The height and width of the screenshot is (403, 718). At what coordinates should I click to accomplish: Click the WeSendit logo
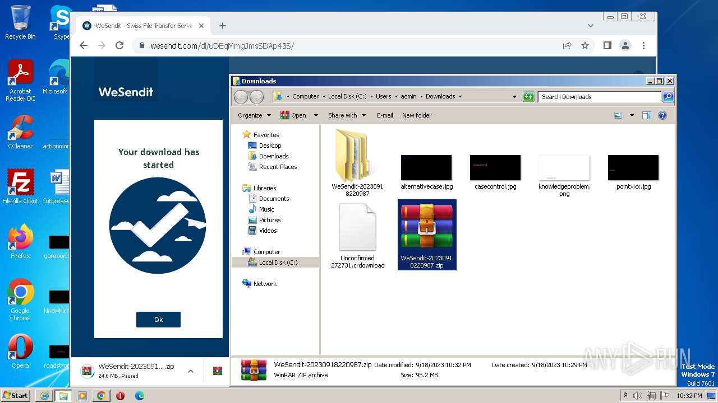click(x=126, y=92)
